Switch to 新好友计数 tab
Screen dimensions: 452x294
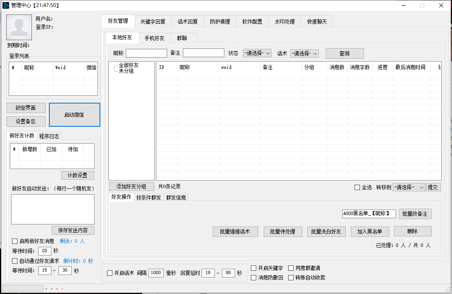pos(22,135)
